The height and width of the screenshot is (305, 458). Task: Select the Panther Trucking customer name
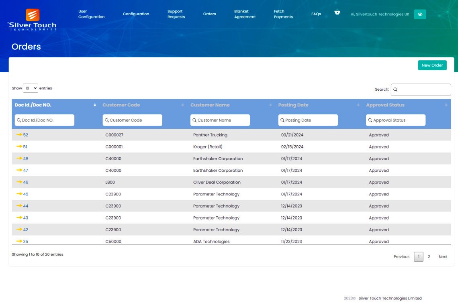pos(210,135)
